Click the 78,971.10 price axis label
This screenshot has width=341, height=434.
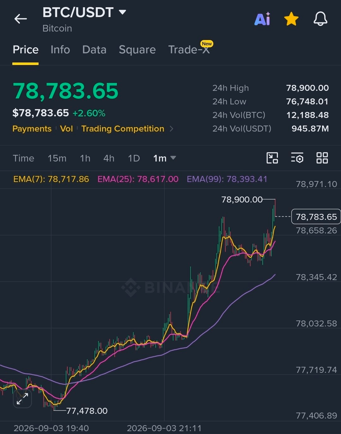point(316,184)
